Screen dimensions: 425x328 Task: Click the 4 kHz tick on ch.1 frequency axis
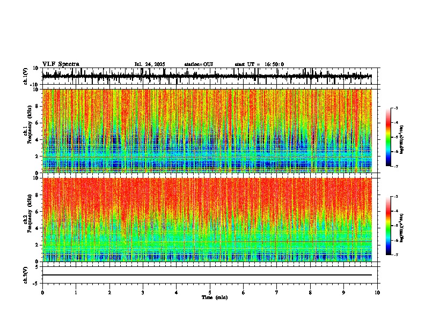37,140
